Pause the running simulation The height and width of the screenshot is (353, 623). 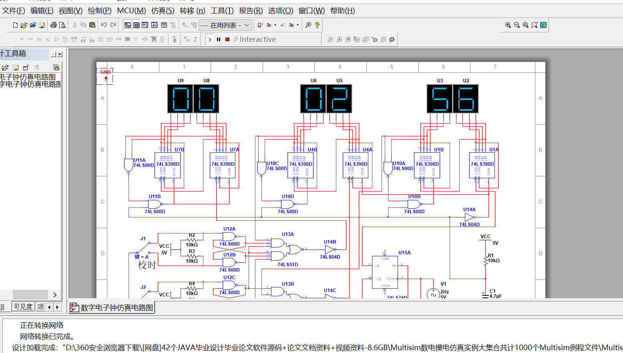[x=219, y=39]
